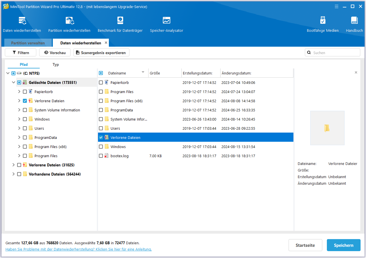
Task: Check the Users row checkbox in file list
Action: pos(101,128)
